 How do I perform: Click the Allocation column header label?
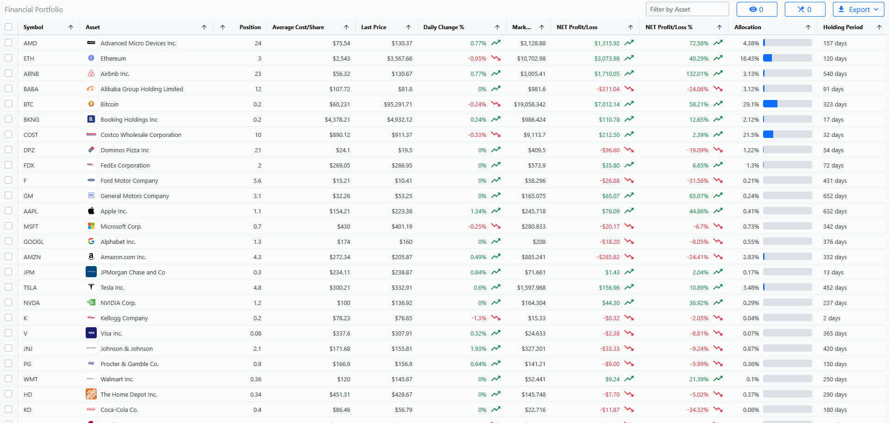tap(747, 27)
